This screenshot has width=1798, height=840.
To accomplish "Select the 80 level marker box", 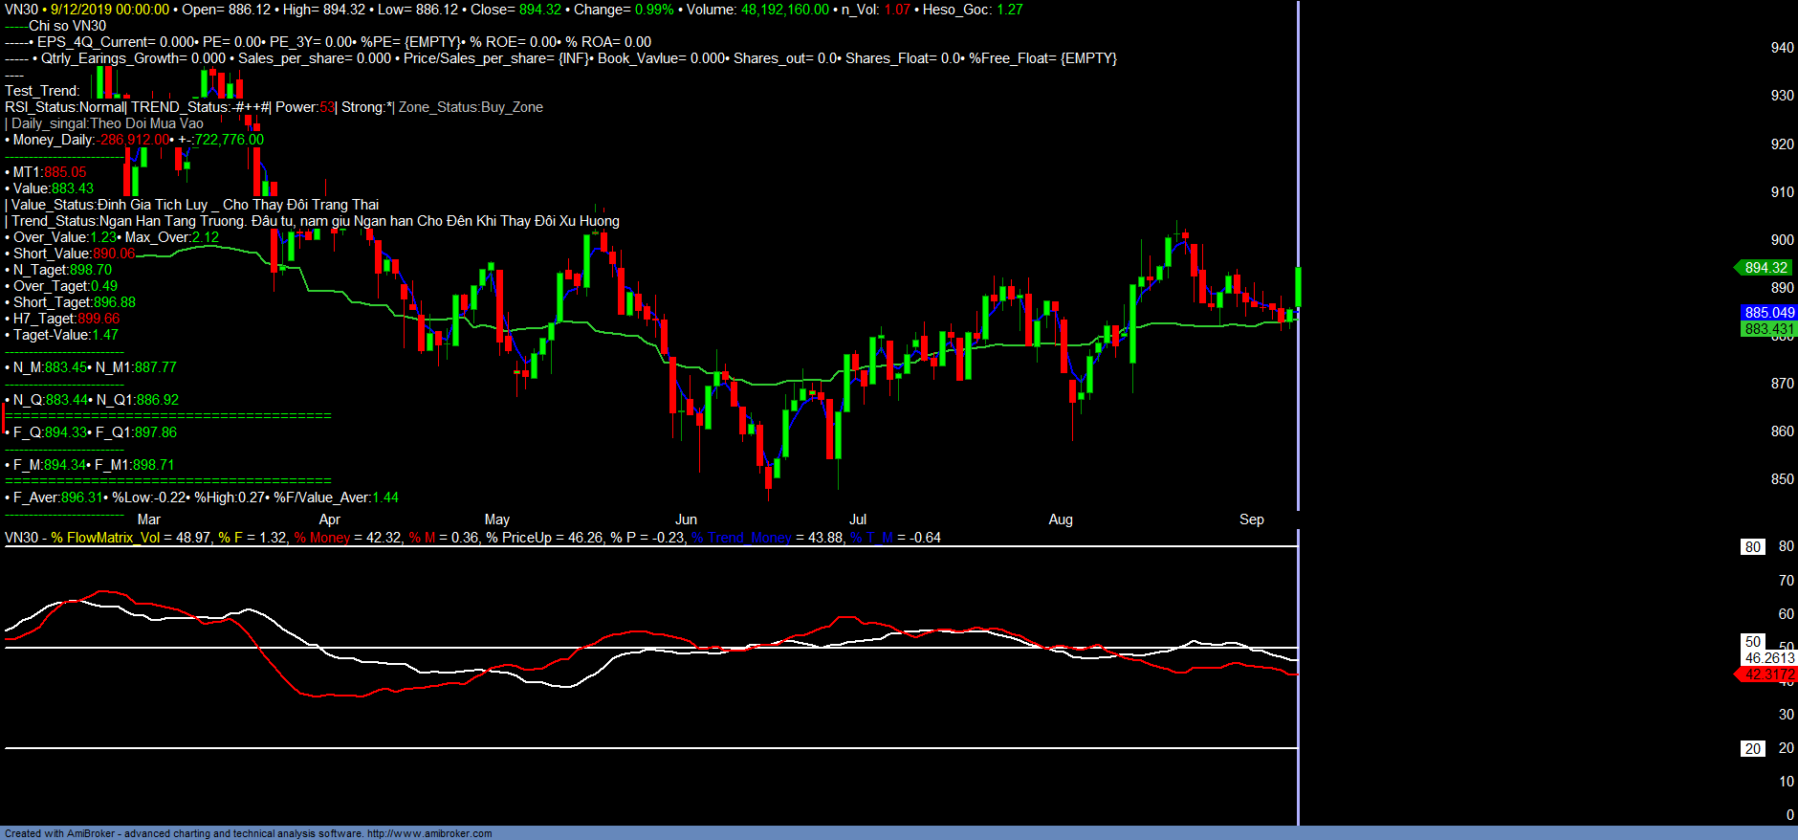I will click(1752, 547).
